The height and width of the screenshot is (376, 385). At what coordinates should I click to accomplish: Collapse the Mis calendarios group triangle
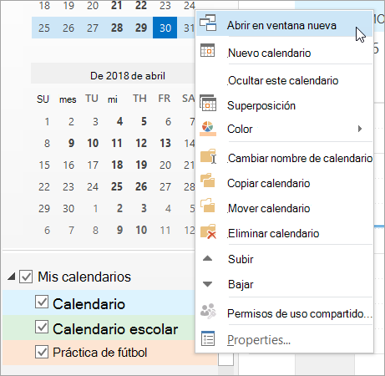click(x=12, y=277)
